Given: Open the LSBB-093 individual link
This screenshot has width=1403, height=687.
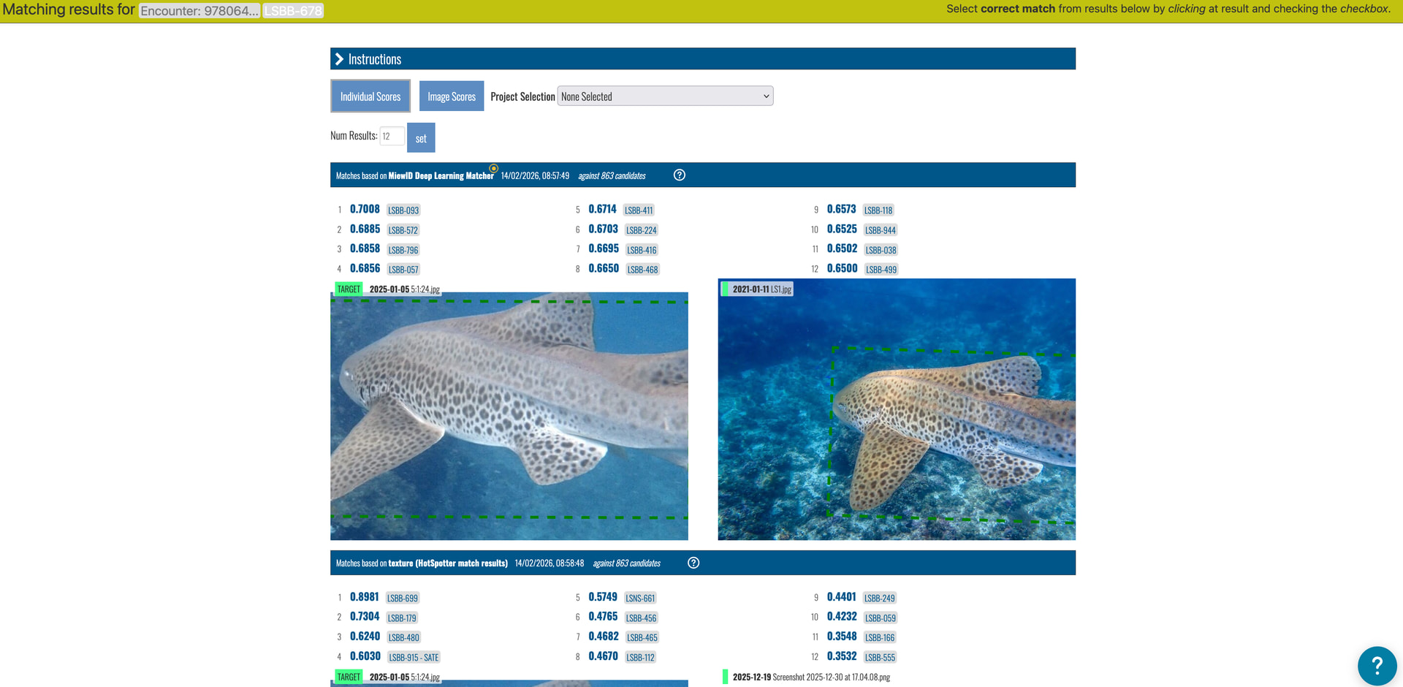Looking at the screenshot, I should 403,210.
